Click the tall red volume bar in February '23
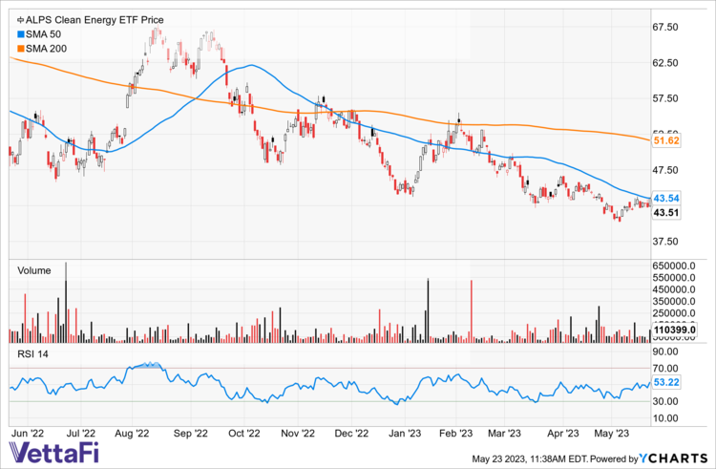 coord(472,311)
